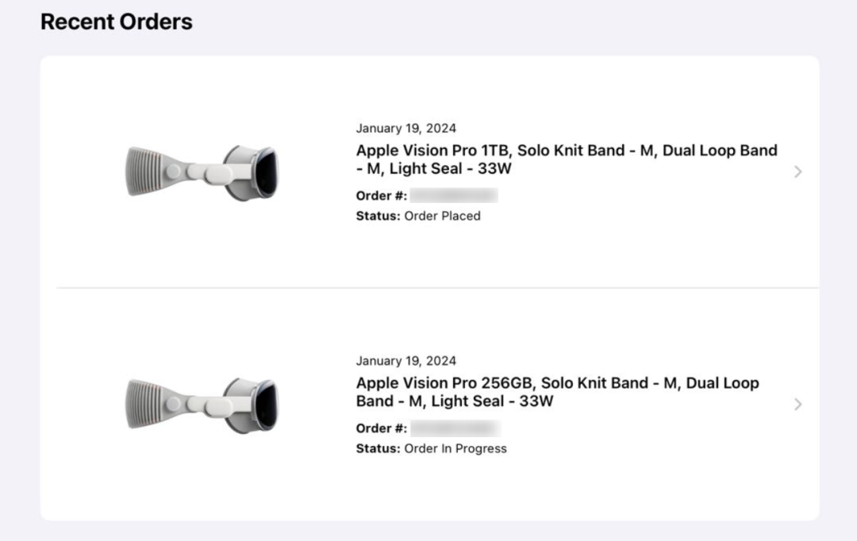857x541 pixels.
Task: Click the "Status:" label on the 256GB order
Action: coord(378,448)
